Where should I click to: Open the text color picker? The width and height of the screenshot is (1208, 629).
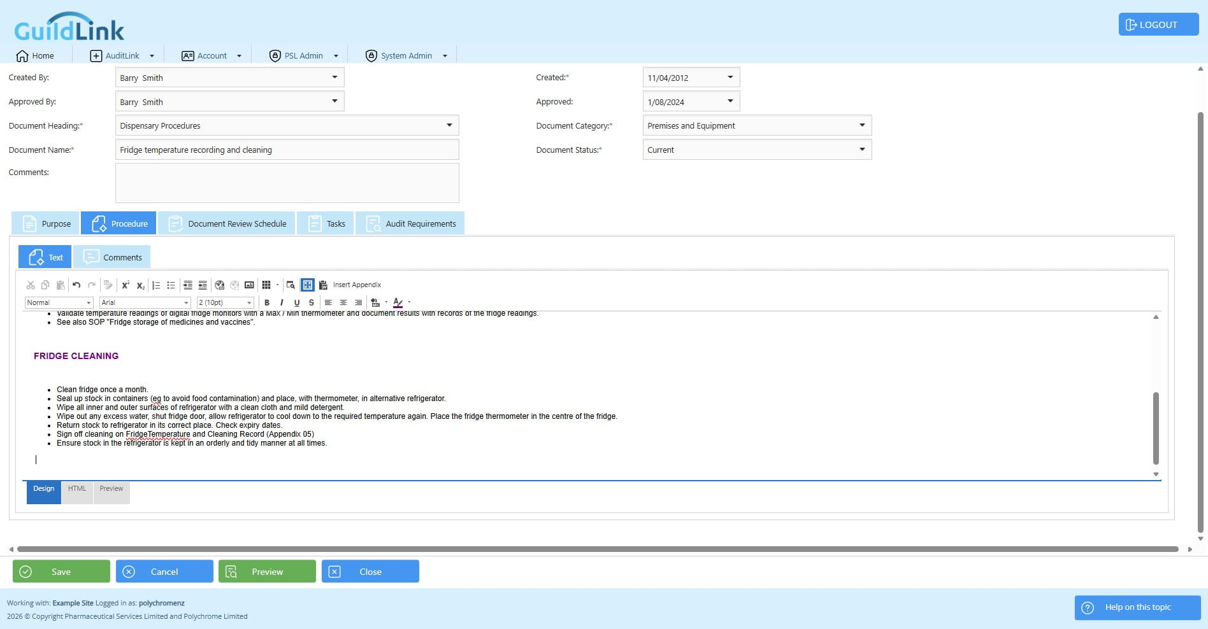398,303
